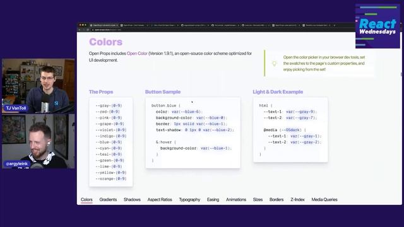The height and width of the screenshot is (227, 404).
Task: Select the TJ VanToll webcam feed
Action: (x=39, y=86)
